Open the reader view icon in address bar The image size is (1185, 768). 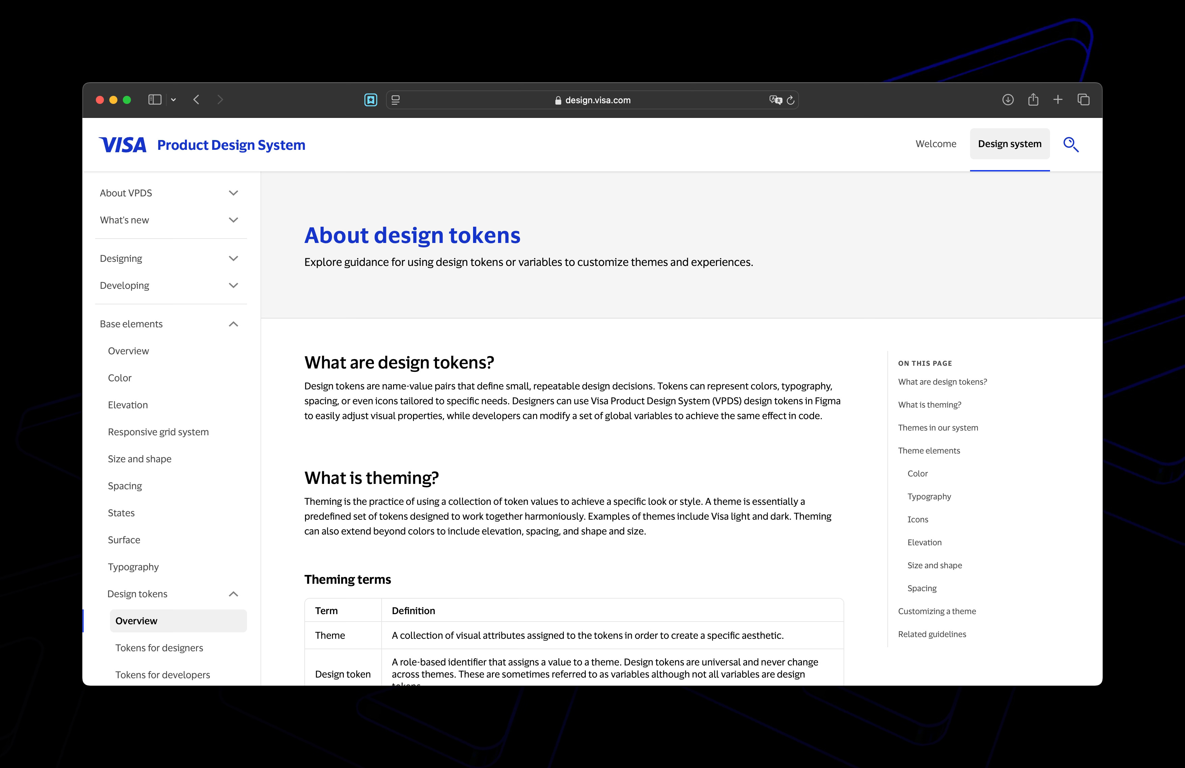(395, 100)
